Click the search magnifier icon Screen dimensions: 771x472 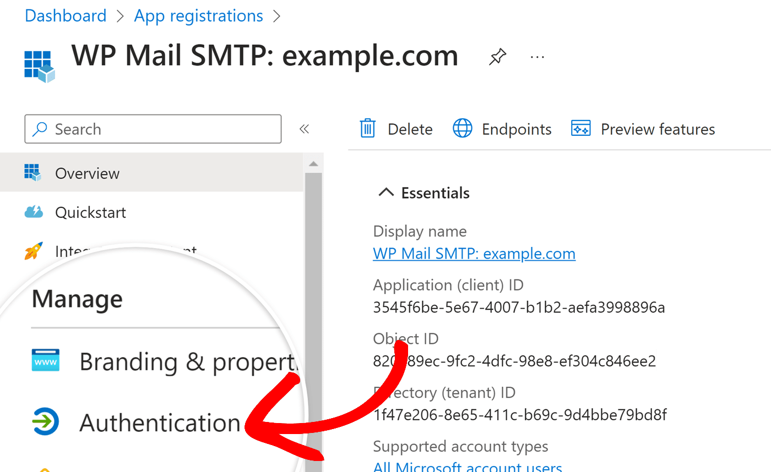pyautogui.click(x=40, y=129)
